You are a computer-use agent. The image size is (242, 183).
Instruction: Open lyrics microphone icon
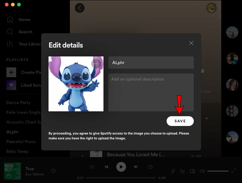click(x=173, y=171)
